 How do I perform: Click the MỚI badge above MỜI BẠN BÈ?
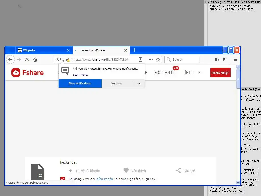(x=176, y=68)
